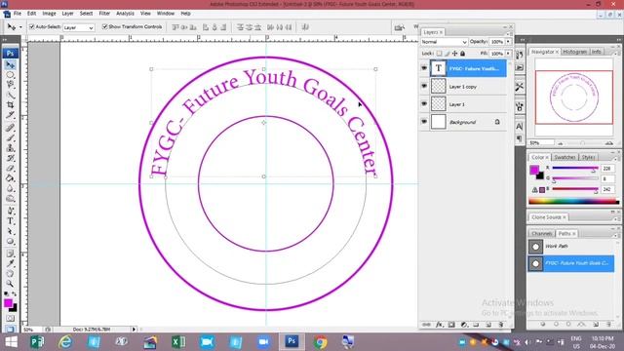This screenshot has width=624, height=351.
Task: Toggle lock position in Layers panel
Action: click(x=455, y=54)
